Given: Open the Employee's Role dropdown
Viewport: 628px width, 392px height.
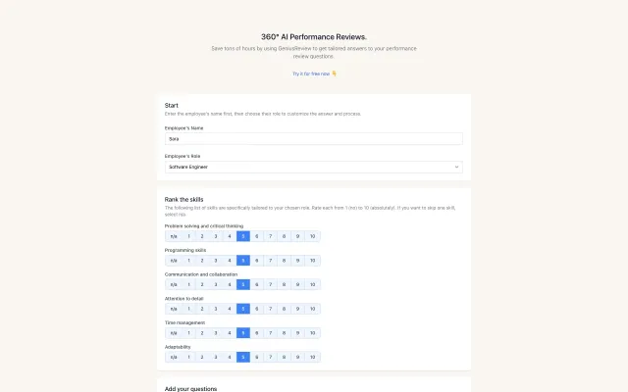Looking at the screenshot, I should (x=313, y=167).
